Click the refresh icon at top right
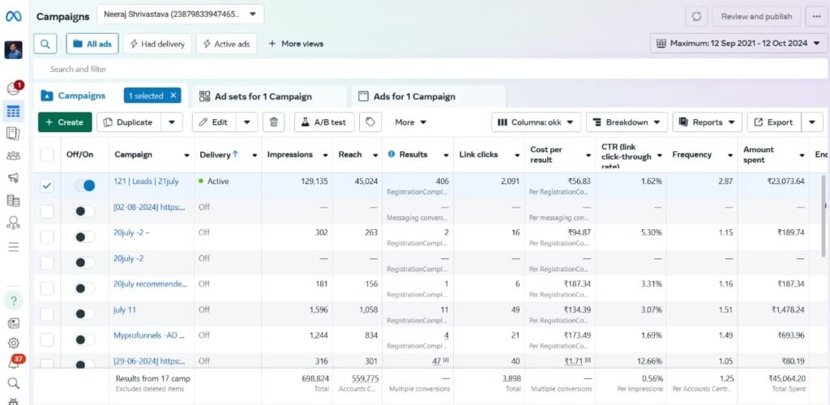Screen dimensions: 830x405 coord(696,16)
